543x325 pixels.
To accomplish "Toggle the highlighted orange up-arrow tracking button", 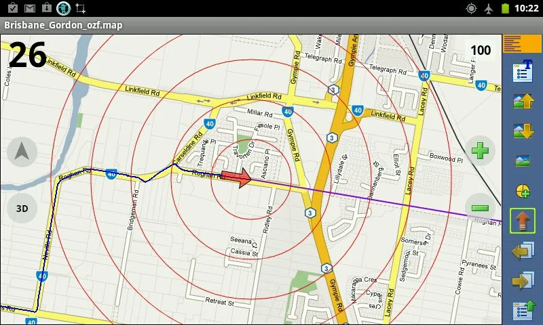I will 522,221.
